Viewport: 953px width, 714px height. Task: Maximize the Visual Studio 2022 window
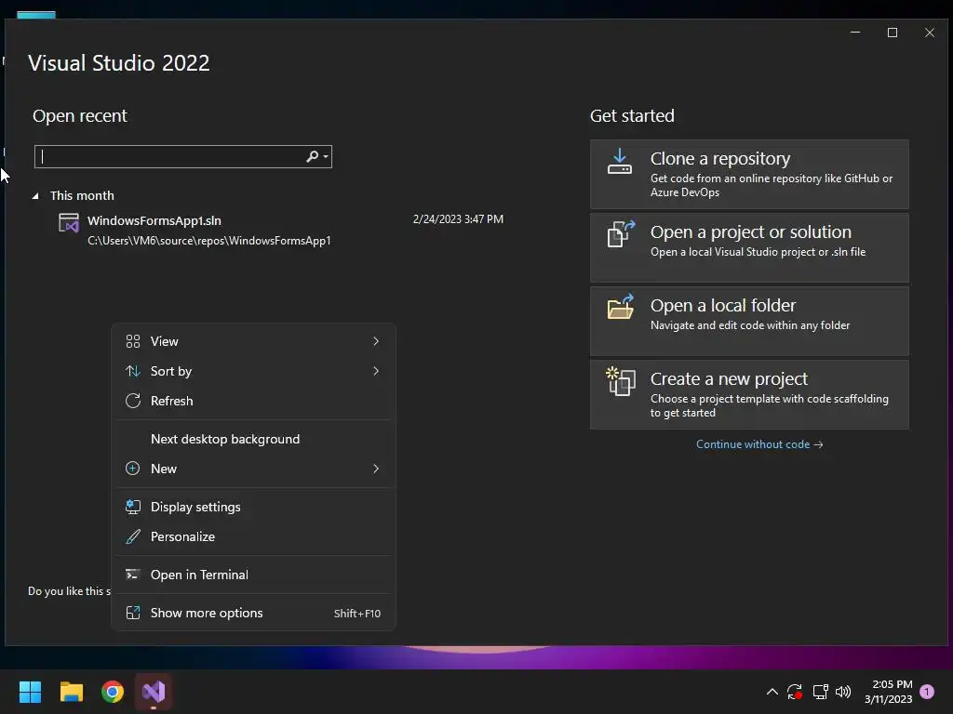[893, 33]
